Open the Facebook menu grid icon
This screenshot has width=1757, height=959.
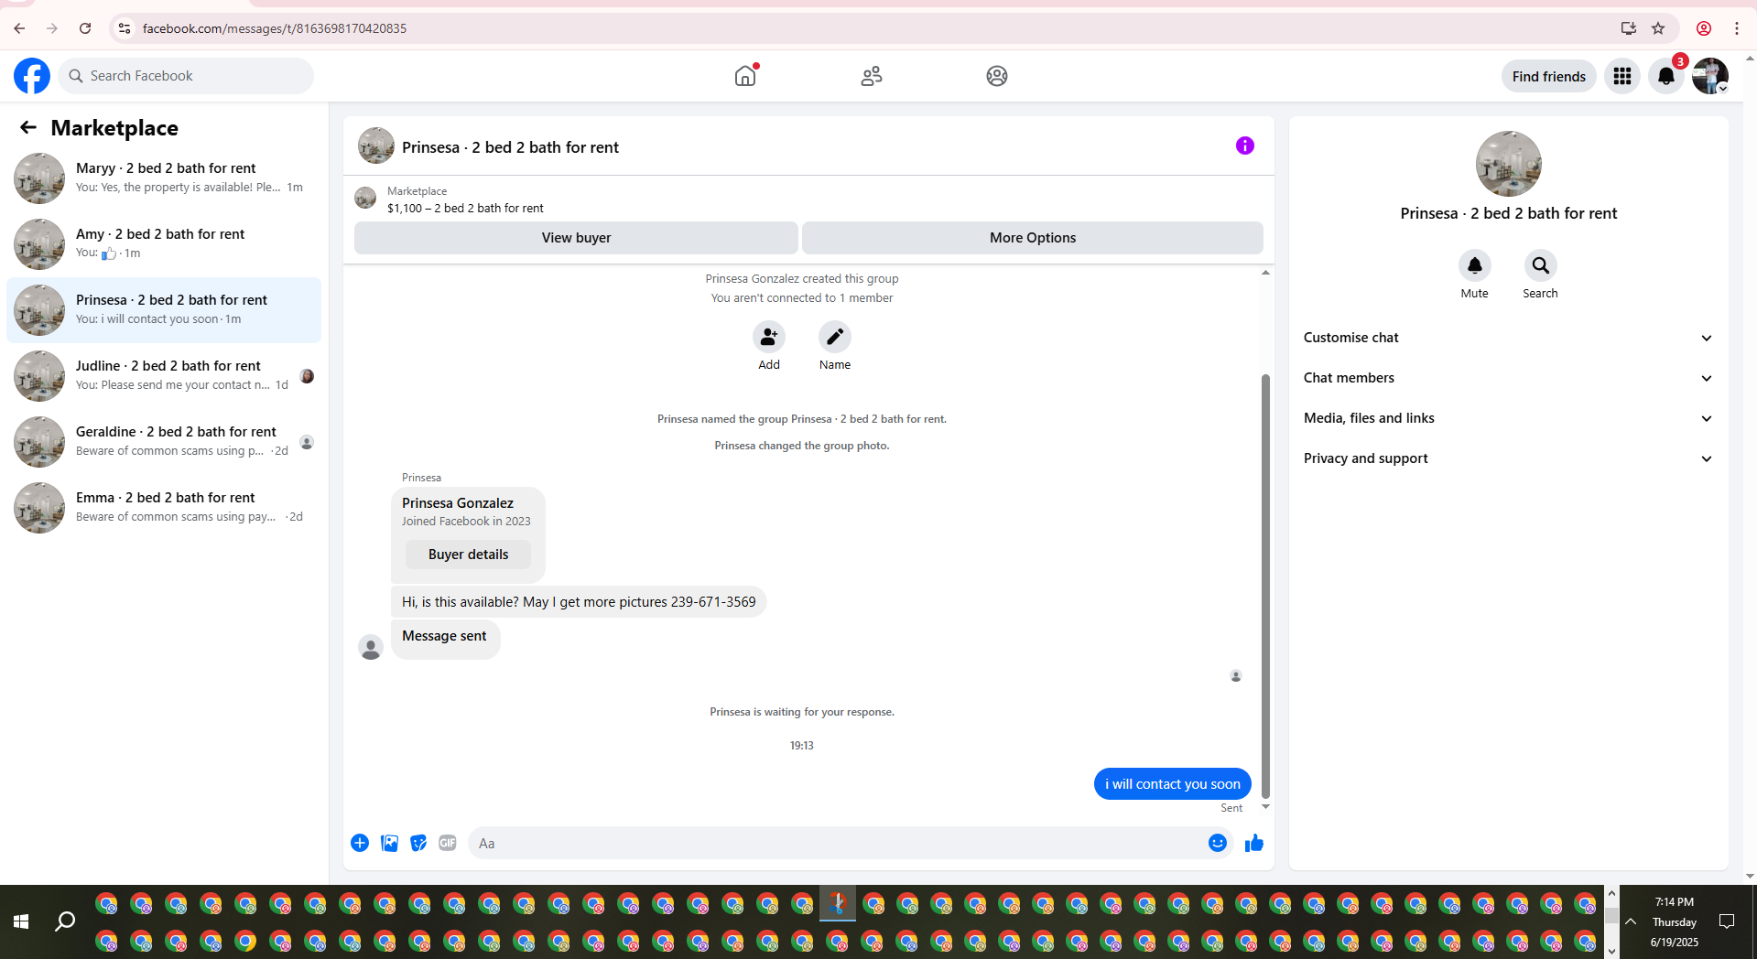point(1622,76)
